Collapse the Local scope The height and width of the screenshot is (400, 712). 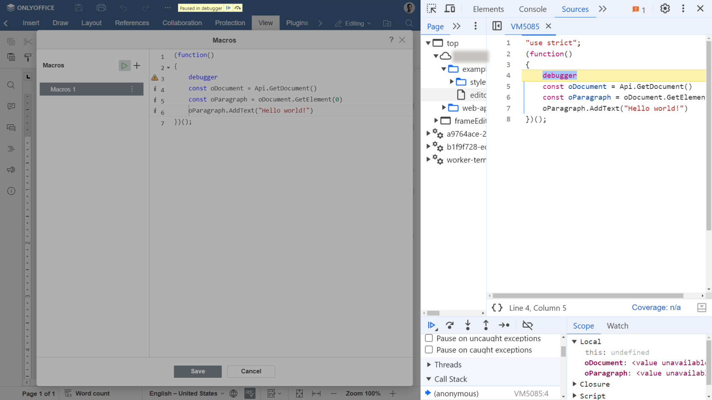(575, 341)
